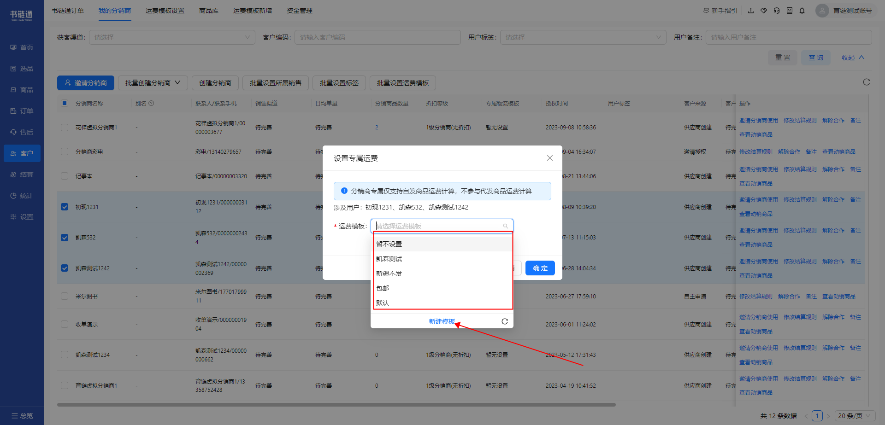Image resolution: width=885 pixels, height=425 pixels.
Task: Click the help icon beside 别名
Action: [151, 104]
